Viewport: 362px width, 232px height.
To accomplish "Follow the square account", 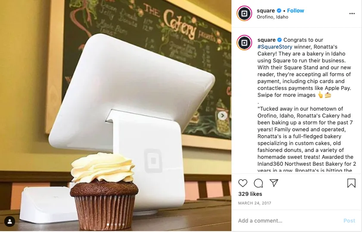I will point(296,11).
